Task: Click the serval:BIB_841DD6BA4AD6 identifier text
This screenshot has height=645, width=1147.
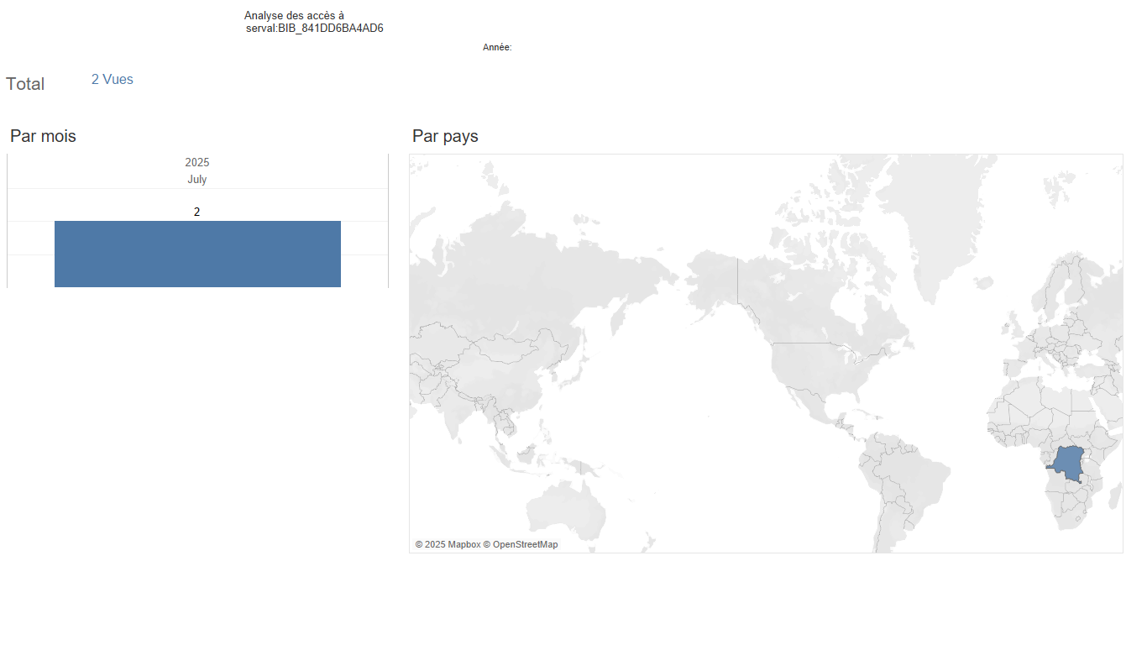Action: click(315, 29)
